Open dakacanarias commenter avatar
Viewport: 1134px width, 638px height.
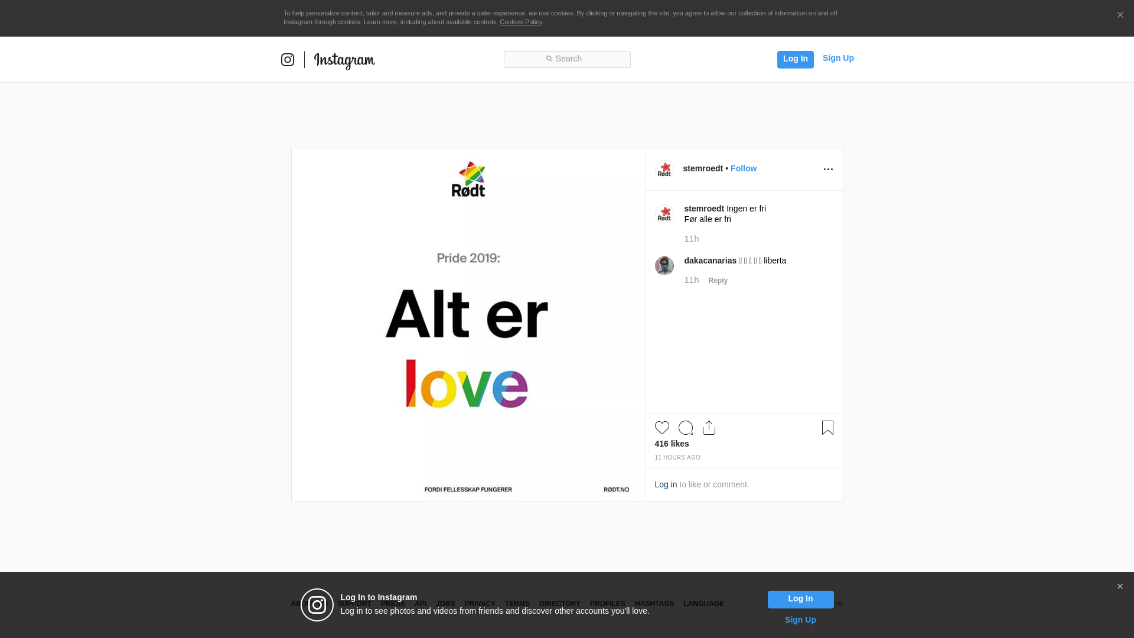coord(664,266)
